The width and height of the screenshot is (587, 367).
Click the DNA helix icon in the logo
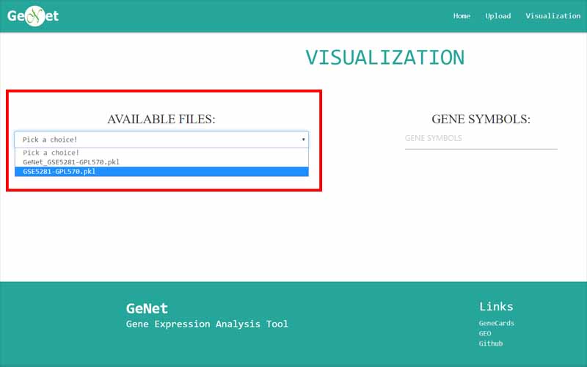point(34,16)
